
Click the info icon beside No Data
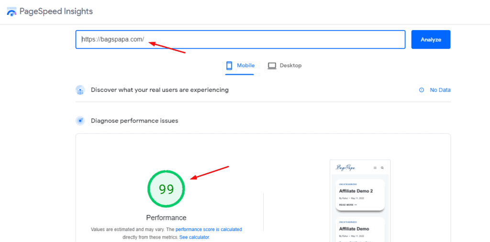pos(422,90)
